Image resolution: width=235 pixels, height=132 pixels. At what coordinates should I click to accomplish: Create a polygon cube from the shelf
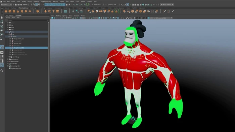click(10, 11)
